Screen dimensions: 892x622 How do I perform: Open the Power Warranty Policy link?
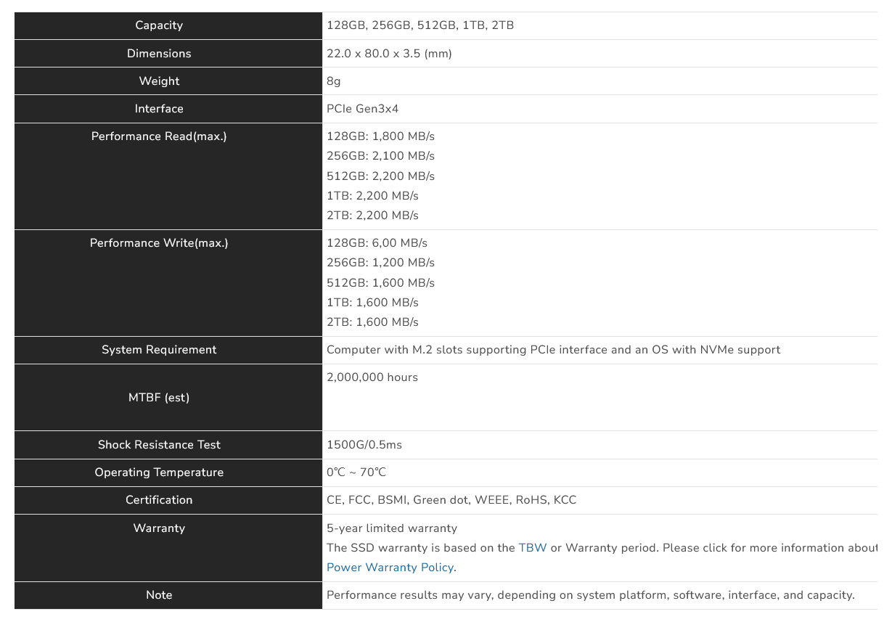390,568
